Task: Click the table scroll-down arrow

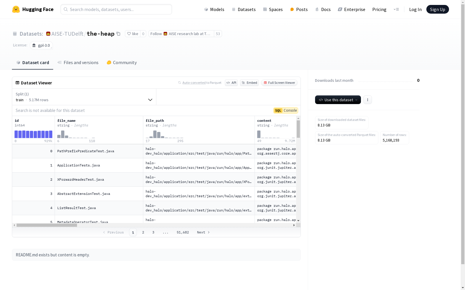Action: coord(298,221)
